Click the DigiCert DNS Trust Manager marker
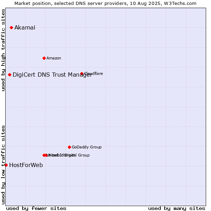 coord(10,75)
